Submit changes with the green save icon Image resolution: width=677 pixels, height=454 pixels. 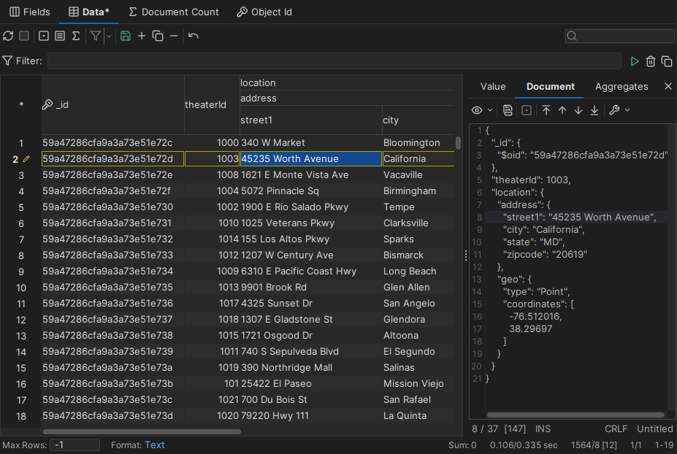[x=126, y=35]
